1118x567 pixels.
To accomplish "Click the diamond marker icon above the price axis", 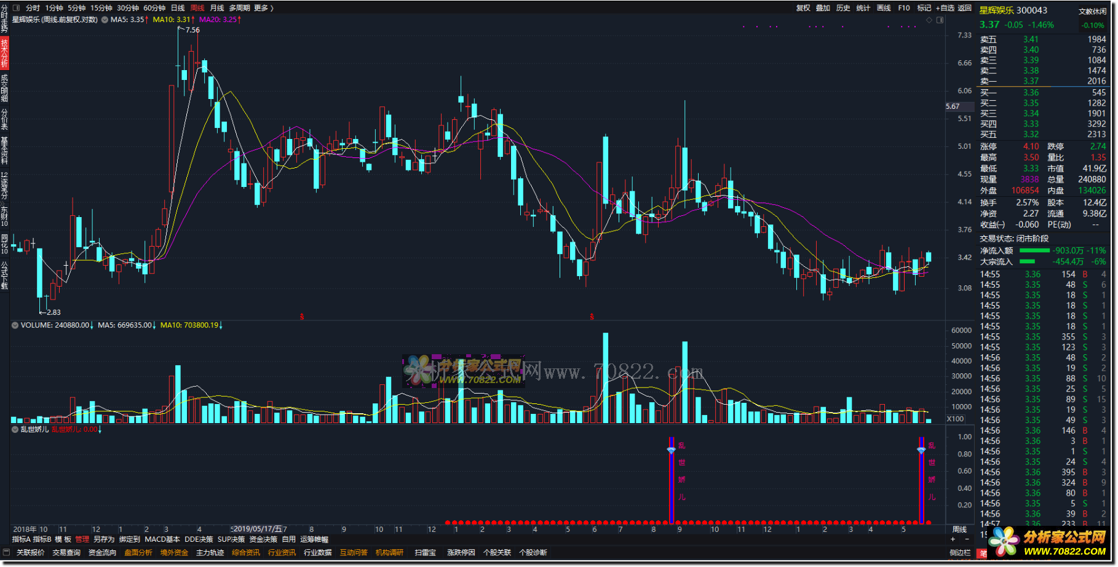I will tap(929, 20).
